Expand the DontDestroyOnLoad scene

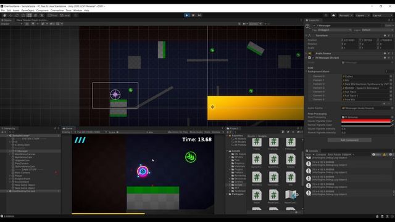pos(7,191)
